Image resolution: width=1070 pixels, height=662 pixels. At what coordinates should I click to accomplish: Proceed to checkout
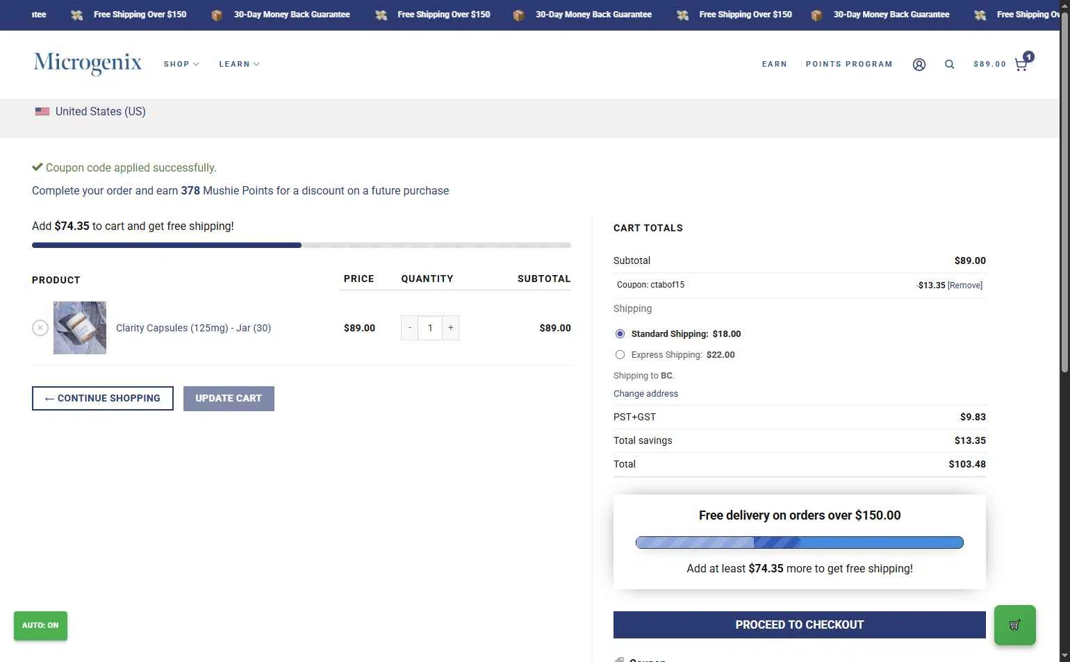pos(799,625)
